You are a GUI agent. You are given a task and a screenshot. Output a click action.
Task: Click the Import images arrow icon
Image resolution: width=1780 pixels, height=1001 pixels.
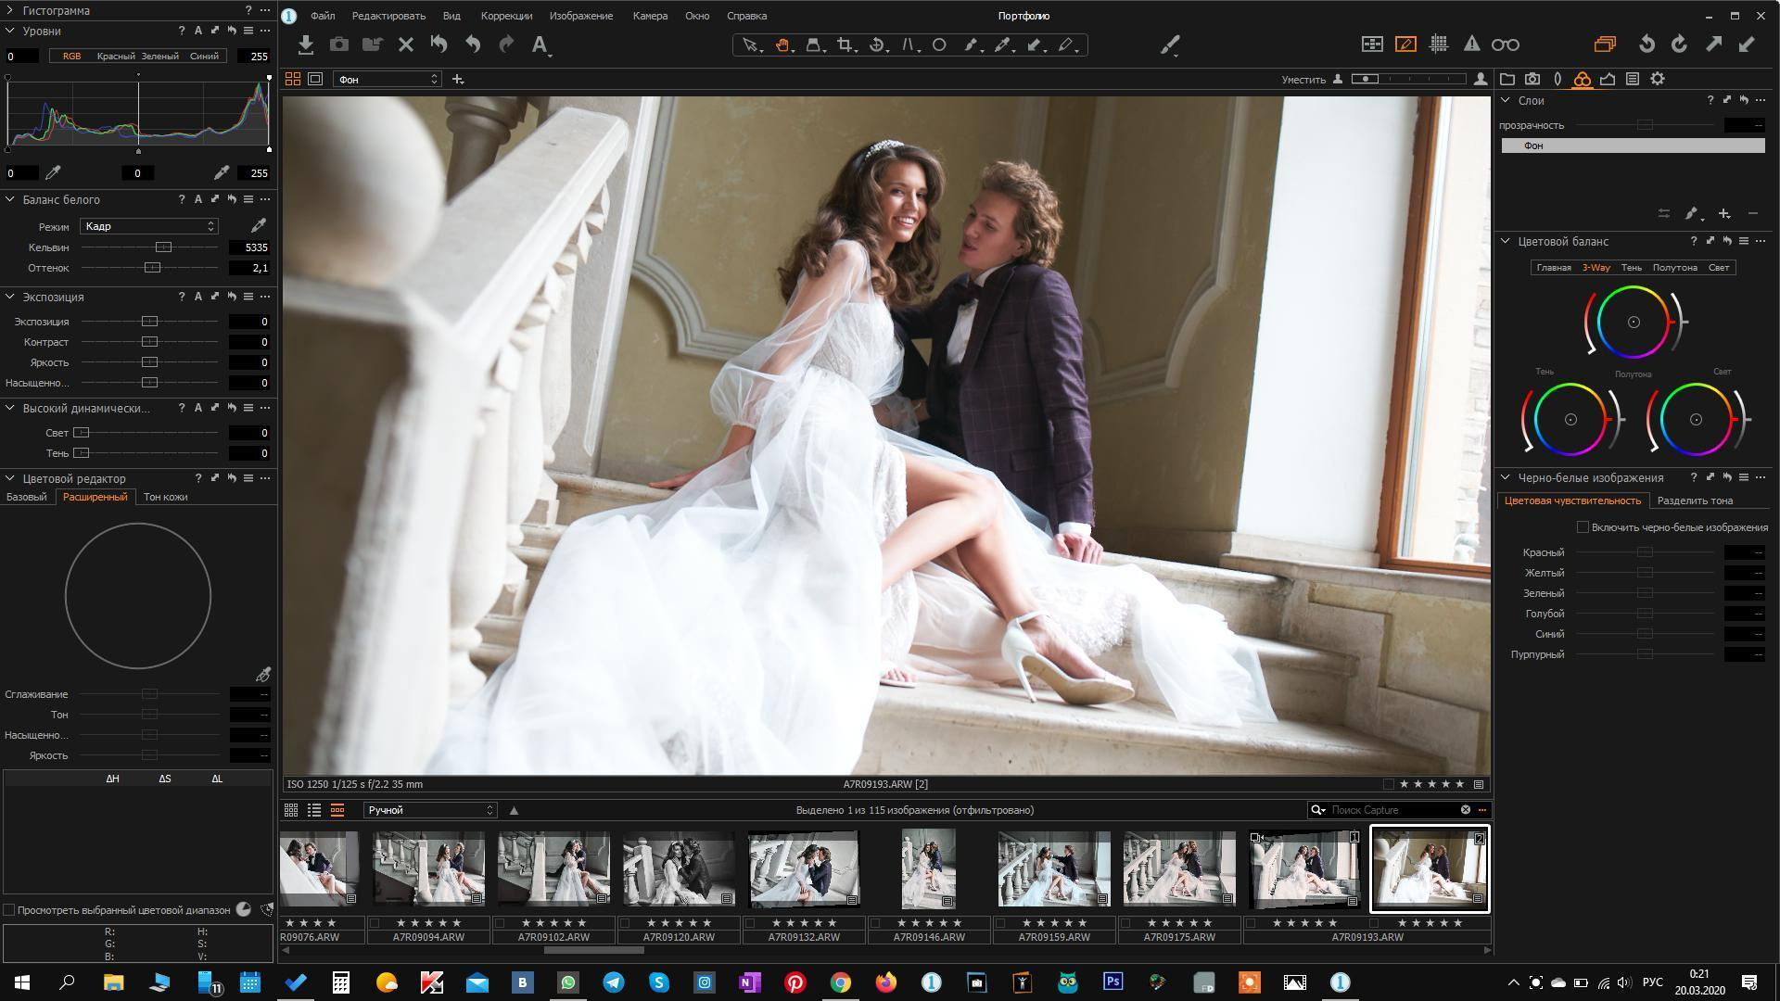coord(306,44)
